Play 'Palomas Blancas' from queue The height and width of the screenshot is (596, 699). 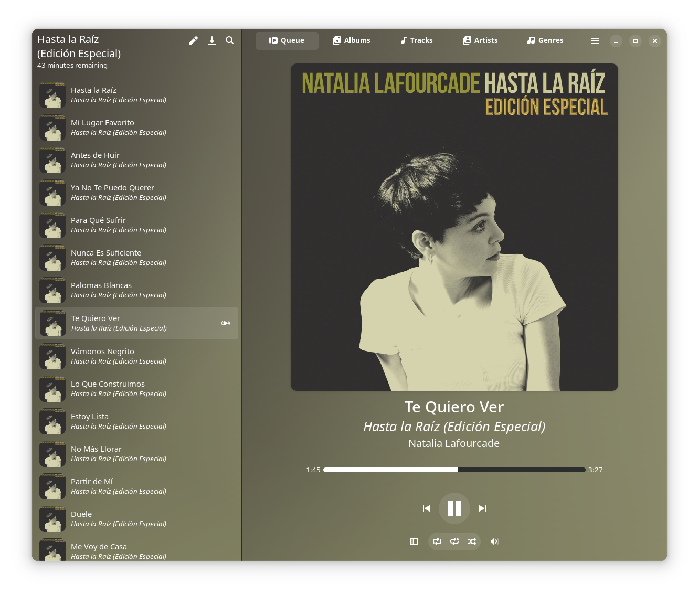click(136, 290)
